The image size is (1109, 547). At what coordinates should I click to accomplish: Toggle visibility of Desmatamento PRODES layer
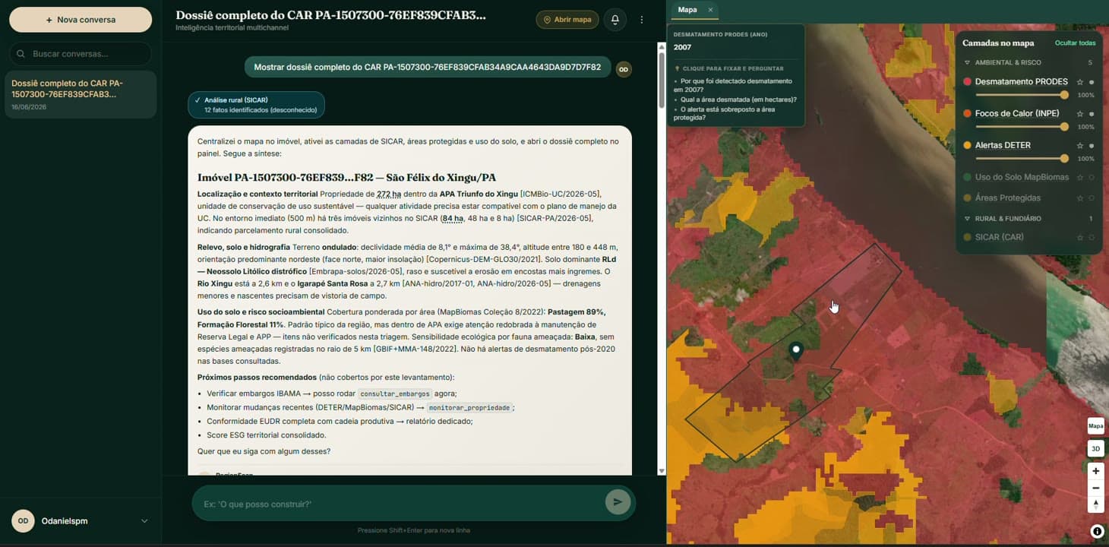pos(1092,82)
